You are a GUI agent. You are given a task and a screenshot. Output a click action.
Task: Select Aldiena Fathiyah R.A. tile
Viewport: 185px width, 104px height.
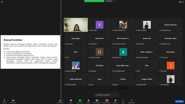(123, 25)
